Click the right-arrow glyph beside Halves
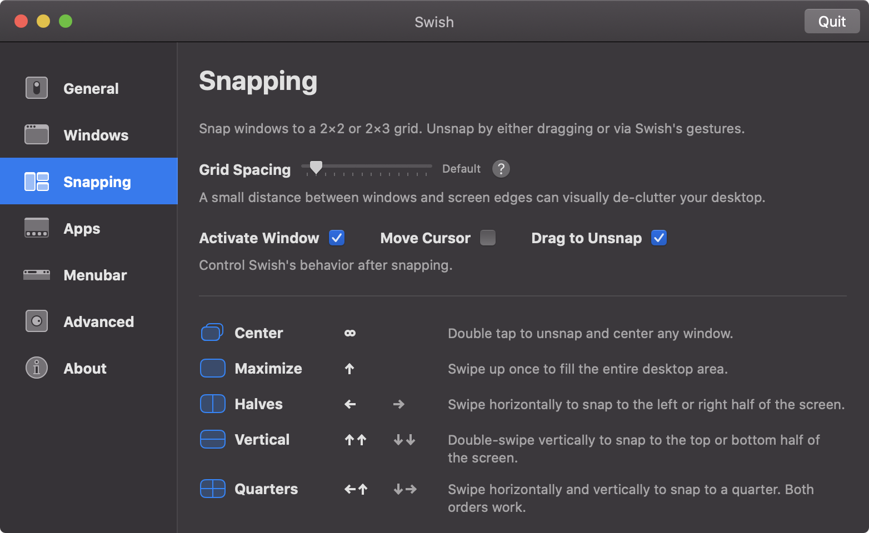 [398, 404]
